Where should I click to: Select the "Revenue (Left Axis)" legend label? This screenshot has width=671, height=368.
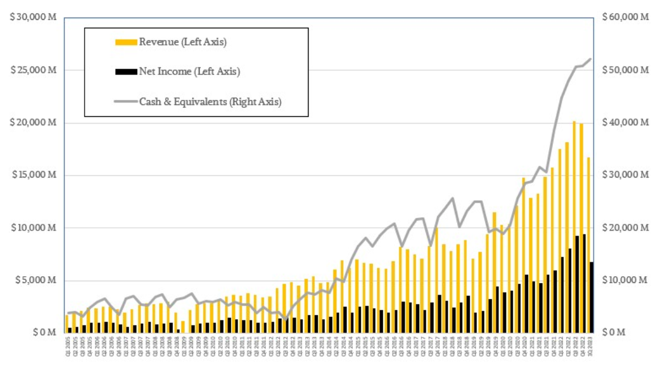coord(182,42)
